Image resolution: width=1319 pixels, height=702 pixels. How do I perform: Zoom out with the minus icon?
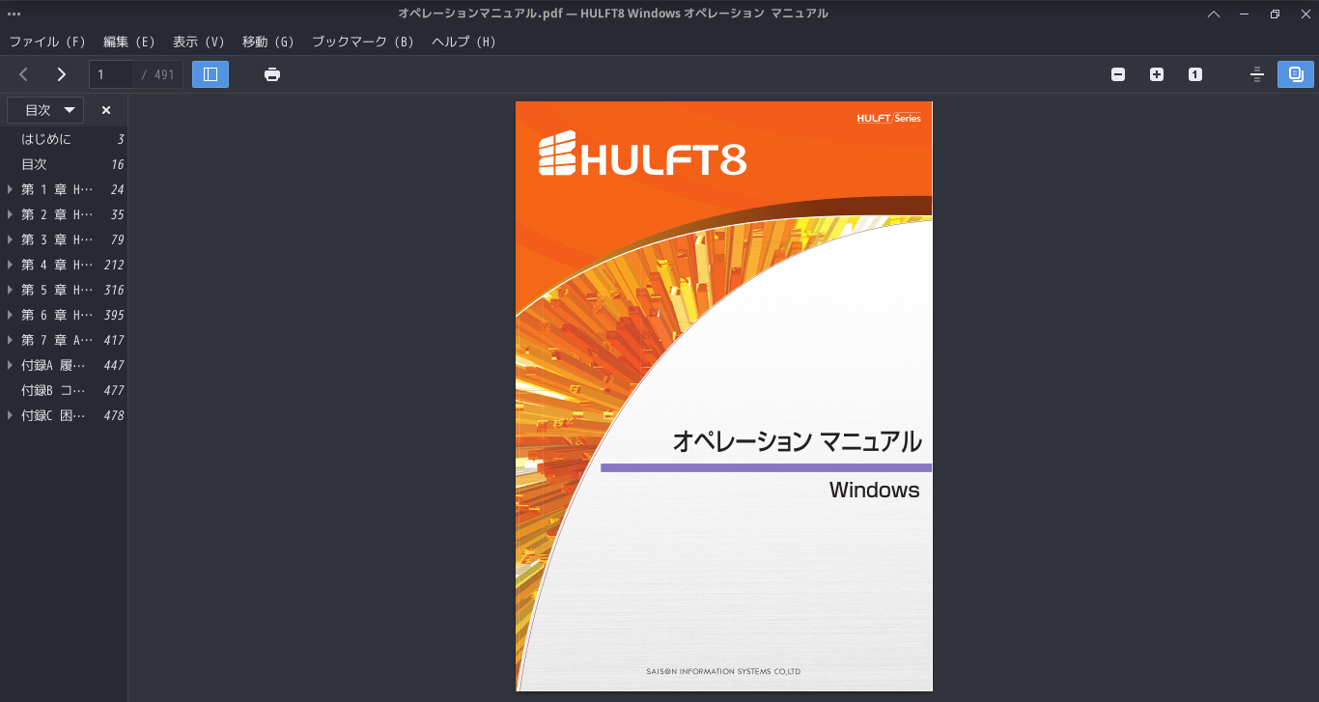coord(1118,74)
